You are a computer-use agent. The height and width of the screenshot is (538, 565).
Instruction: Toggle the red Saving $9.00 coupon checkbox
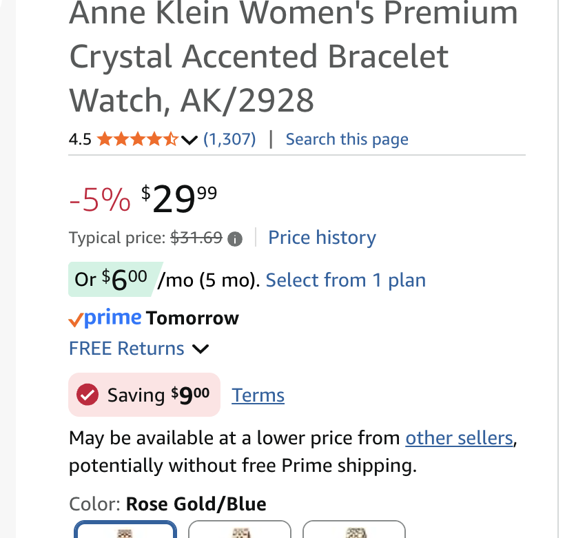pyautogui.click(x=88, y=395)
